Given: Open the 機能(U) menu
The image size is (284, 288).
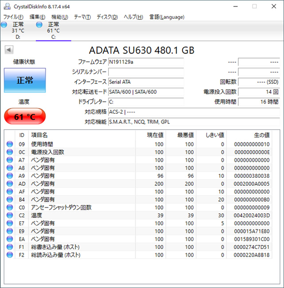Looking at the screenshot, I should tap(60, 17).
